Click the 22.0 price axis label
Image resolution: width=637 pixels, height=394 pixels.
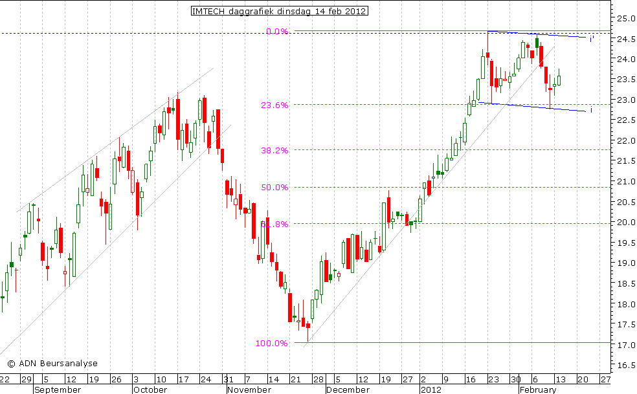click(x=626, y=141)
